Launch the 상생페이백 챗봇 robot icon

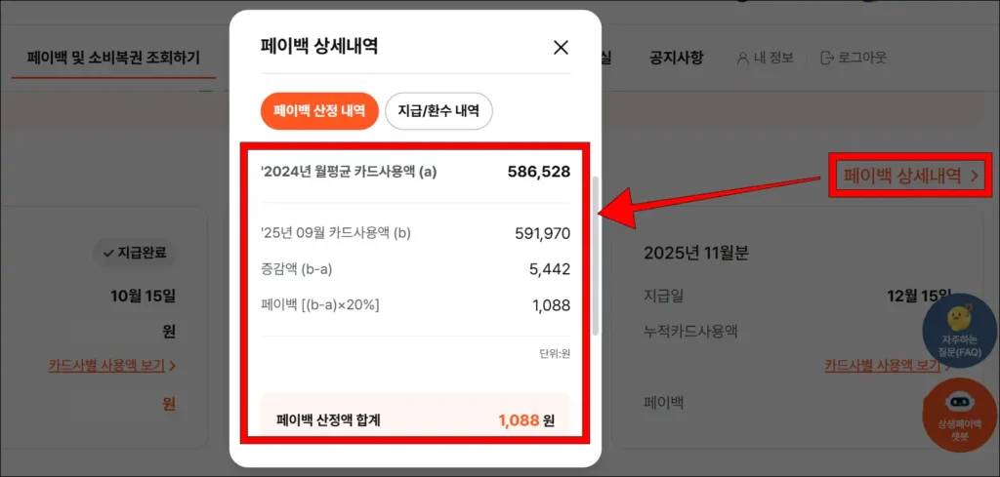tap(959, 411)
